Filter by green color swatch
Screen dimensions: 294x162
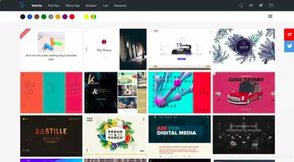pyautogui.click(x=44, y=17)
